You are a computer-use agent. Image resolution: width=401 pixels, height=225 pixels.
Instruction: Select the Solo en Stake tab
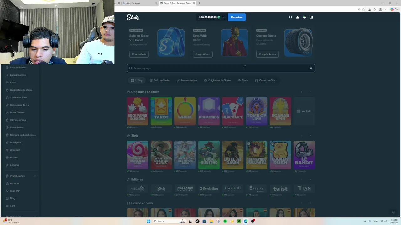point(159,80)
